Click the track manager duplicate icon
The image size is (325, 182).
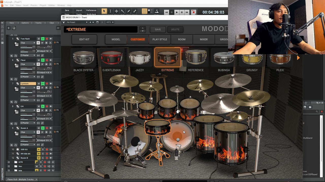point(14,28)
